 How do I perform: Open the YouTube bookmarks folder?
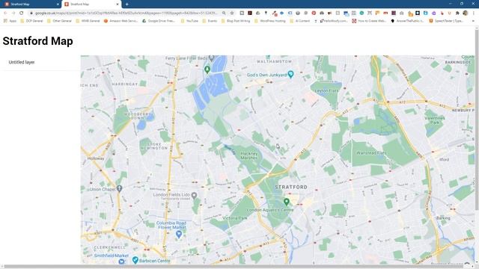coord(189,21)
